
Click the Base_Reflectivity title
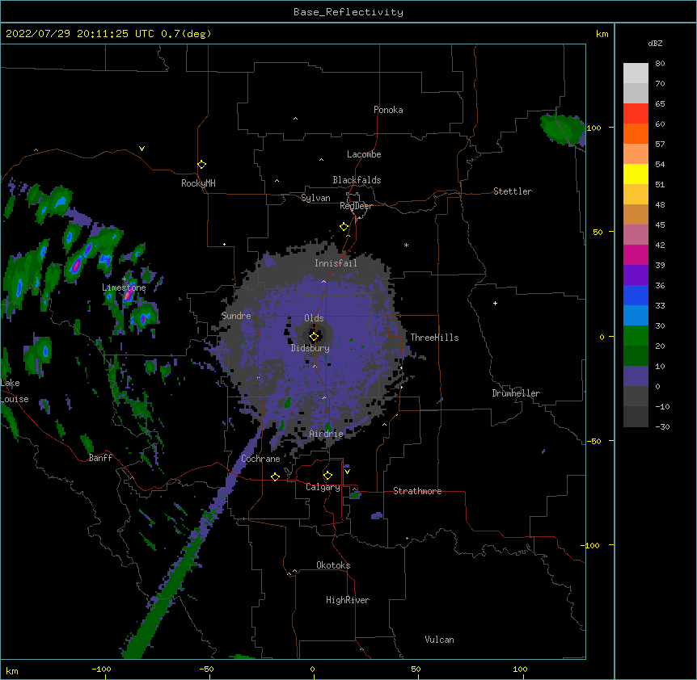pyautogui.click(x=348, y=12)
